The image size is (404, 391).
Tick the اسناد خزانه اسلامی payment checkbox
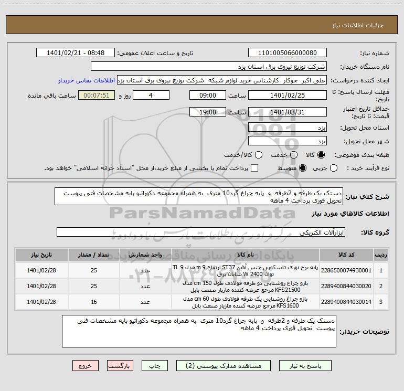(254, 168)
